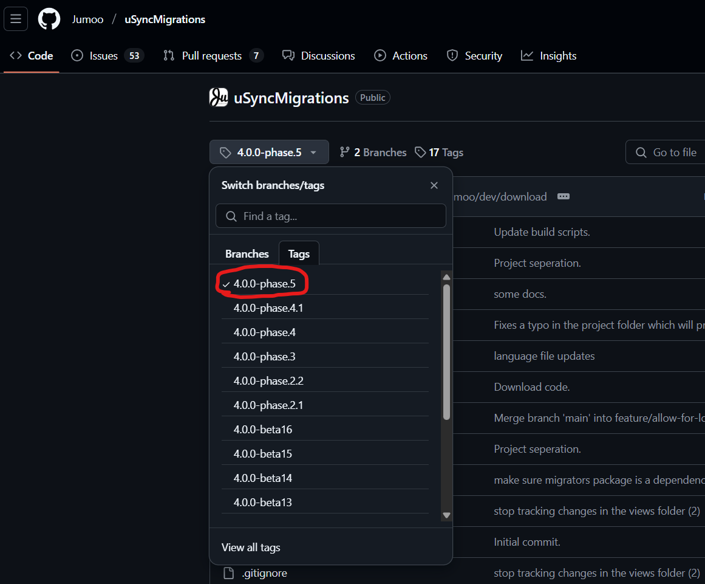This screenshot has width=705, height=584.
Task: Click the tag list scrollbar thumb
Action: tap(446, 352)
